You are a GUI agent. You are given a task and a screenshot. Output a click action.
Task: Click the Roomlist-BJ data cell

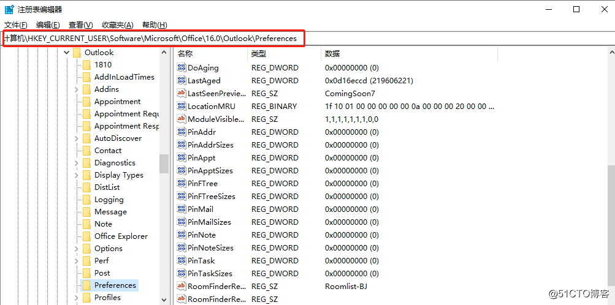346,286
